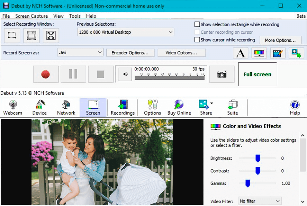Screen dimensions: 307x206
Task: Select the rectangular region recording tool
Action: 12,35
